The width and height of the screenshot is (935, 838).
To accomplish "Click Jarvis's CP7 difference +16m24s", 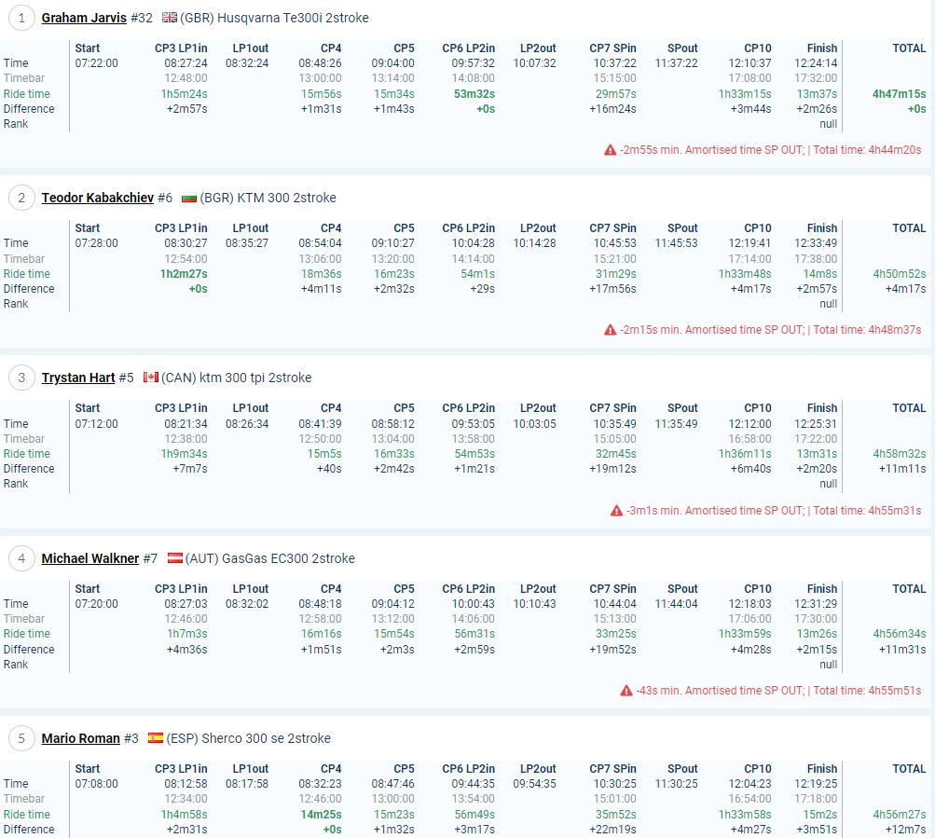I will [x=612, y=109].
